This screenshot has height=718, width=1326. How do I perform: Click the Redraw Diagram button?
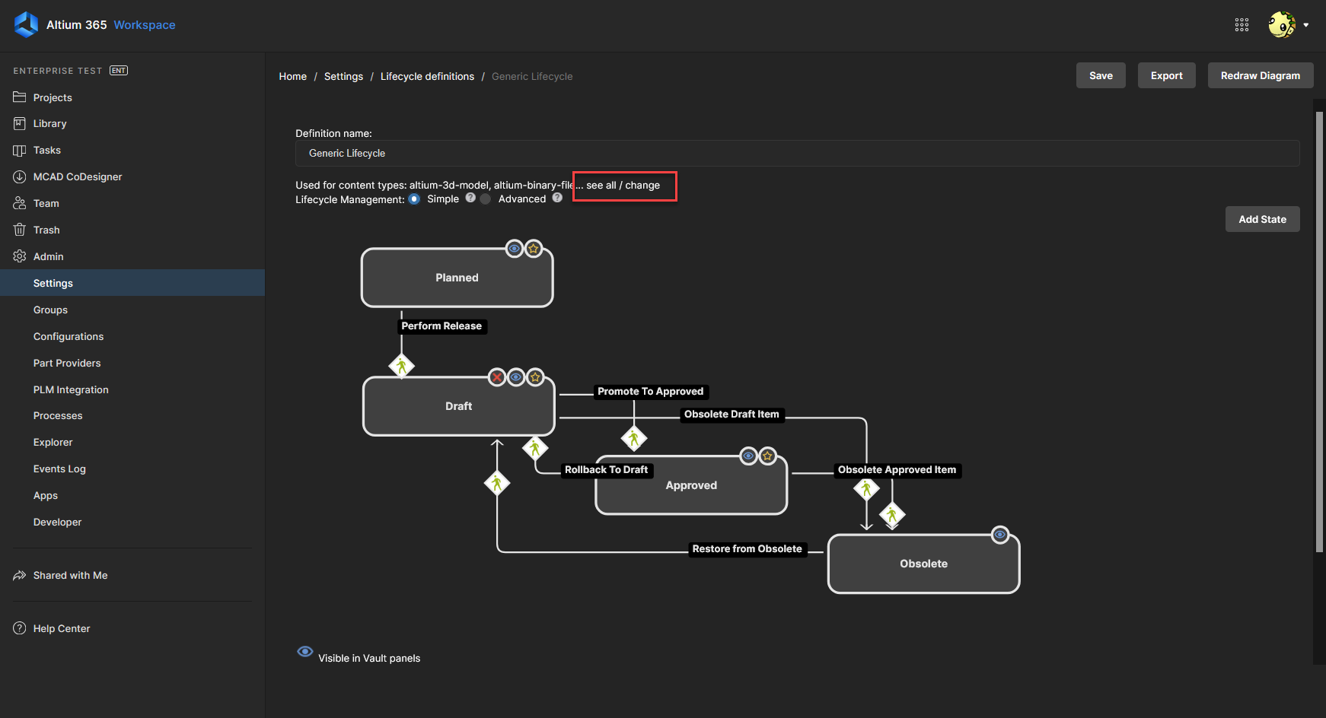pos(1261,75)
